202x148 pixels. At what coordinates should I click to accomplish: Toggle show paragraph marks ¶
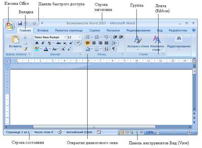tap(113, 49)
